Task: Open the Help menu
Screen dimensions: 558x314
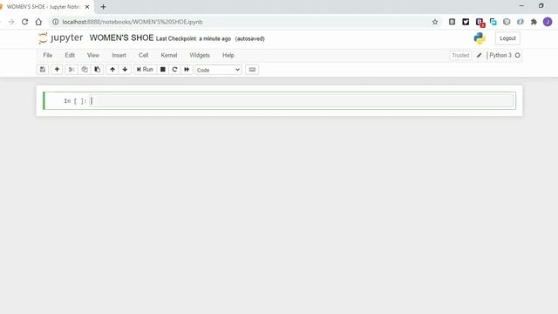Action: point(228,55)
